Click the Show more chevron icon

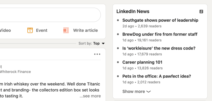click(x=148, y=92)
